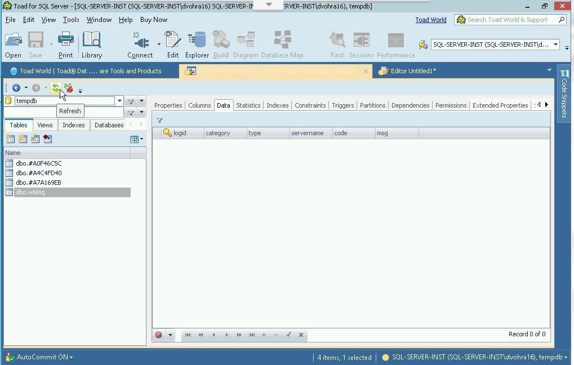Open the connection selector dropdown
This screenshot has height=365, width=574.
click(555, 44)
